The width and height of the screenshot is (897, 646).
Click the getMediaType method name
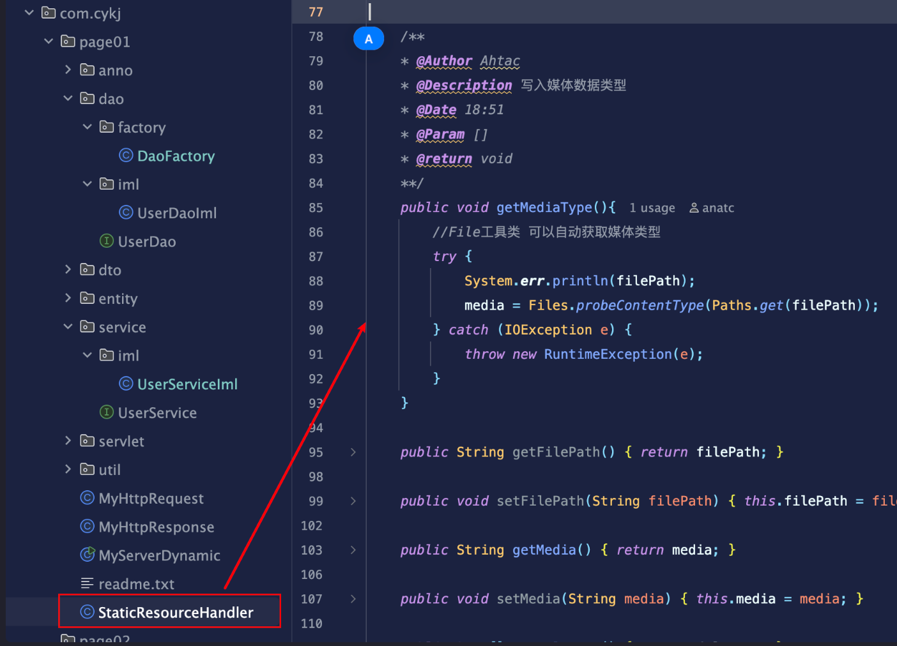coord(544,207)
